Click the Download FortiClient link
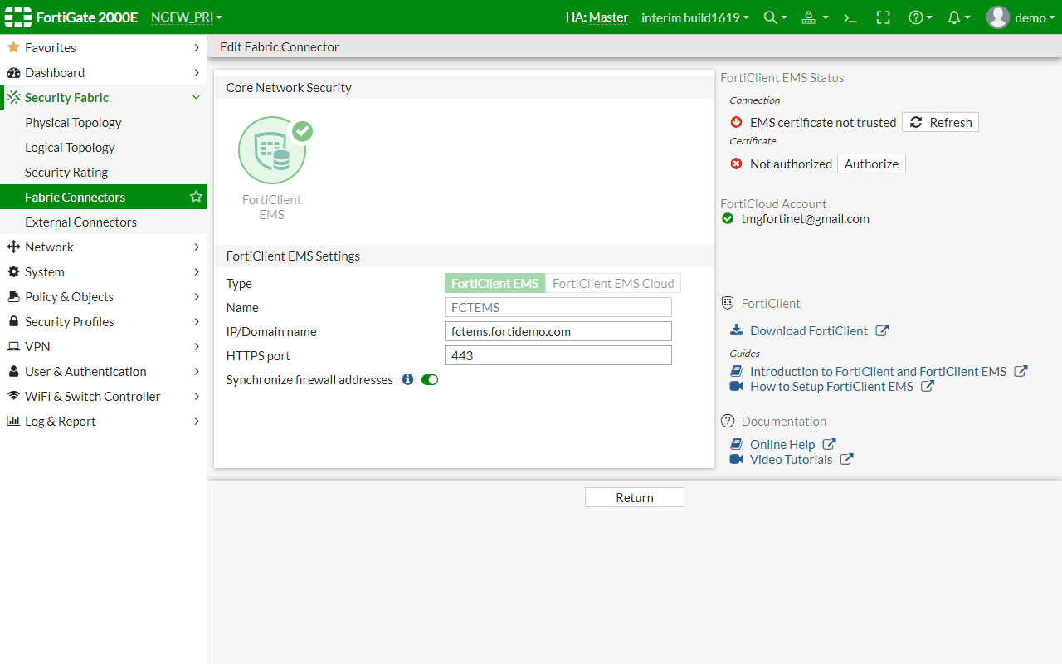 pos(808,330)
